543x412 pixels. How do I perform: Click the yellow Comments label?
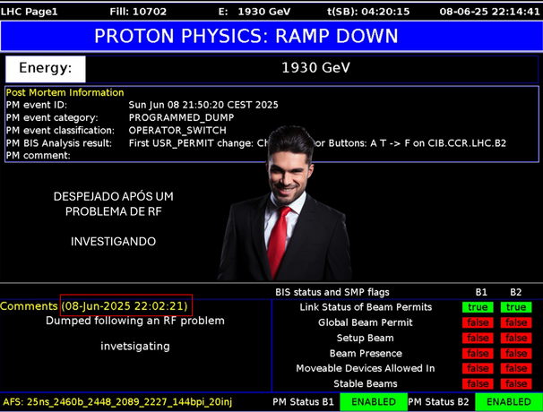pos(29,306)
